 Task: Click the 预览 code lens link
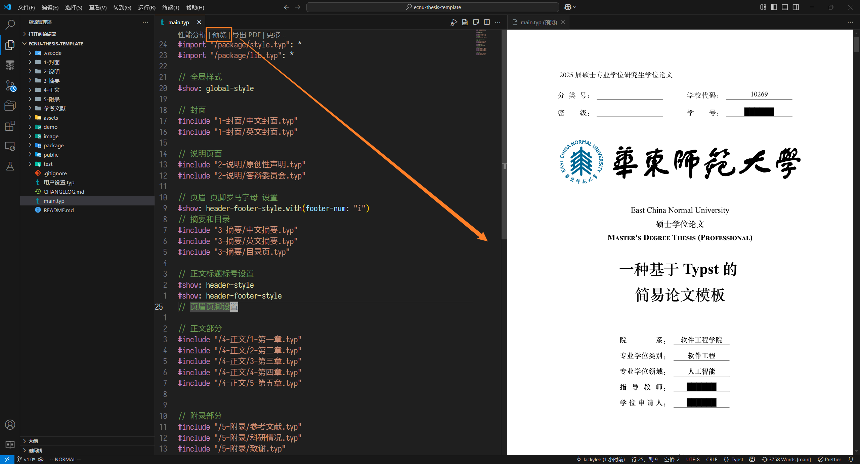[x=219, y=35]
